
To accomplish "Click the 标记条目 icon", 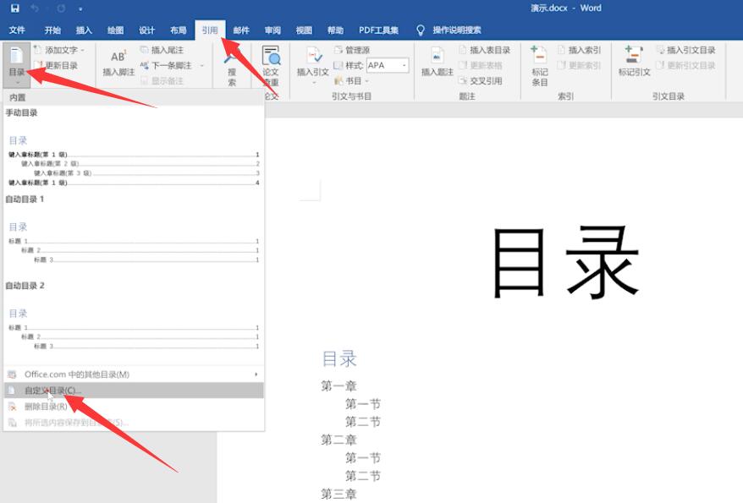I will coord(539,55).
